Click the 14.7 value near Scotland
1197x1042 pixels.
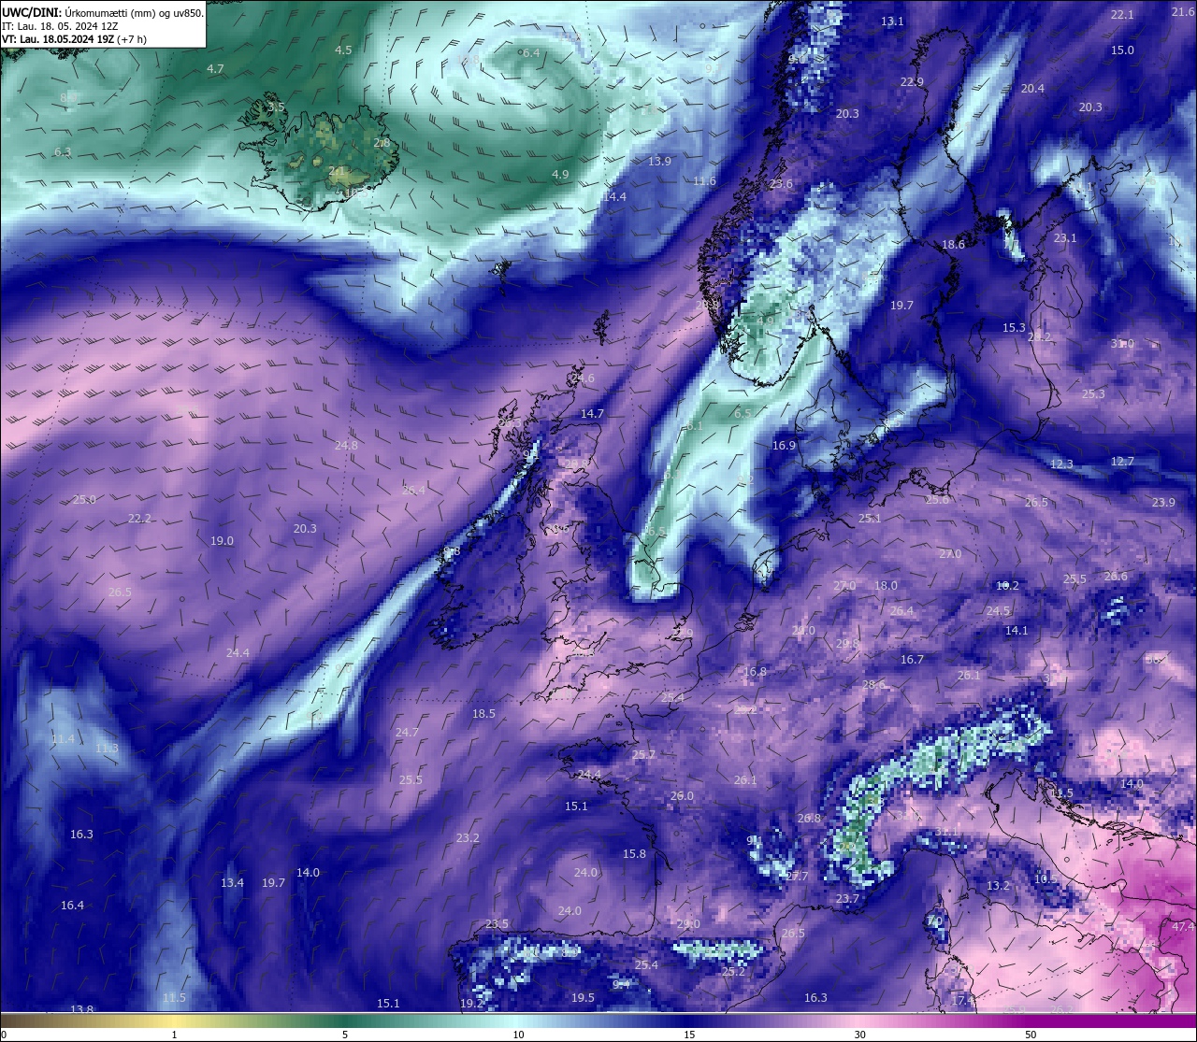pos(592,414)
